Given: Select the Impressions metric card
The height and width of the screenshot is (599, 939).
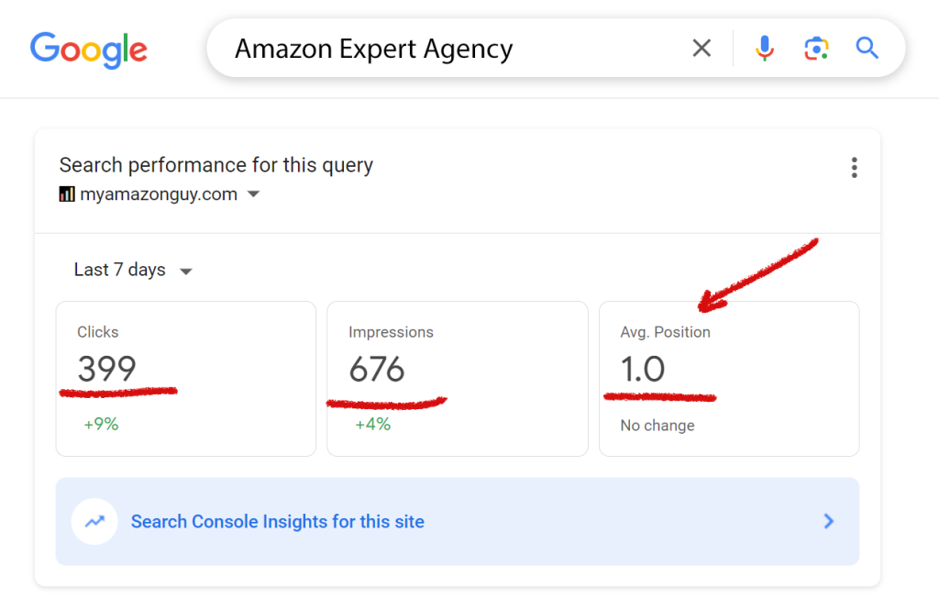Looking at the screenshot, I should (458, 379).
